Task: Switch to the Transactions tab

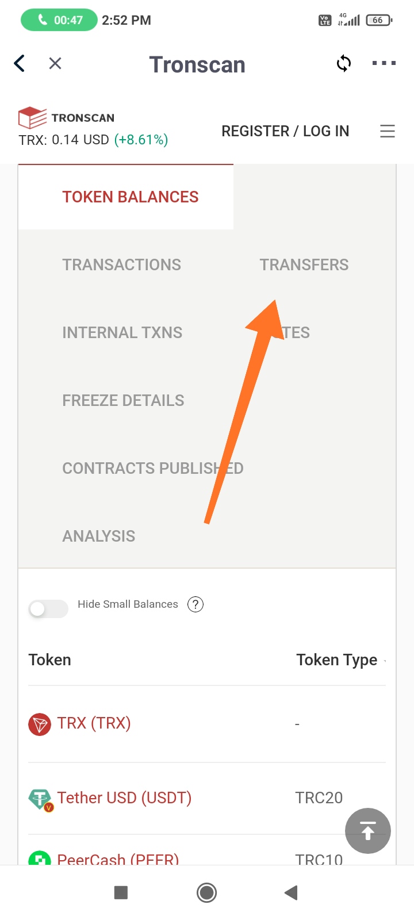Action: click(x=121, y=264)
